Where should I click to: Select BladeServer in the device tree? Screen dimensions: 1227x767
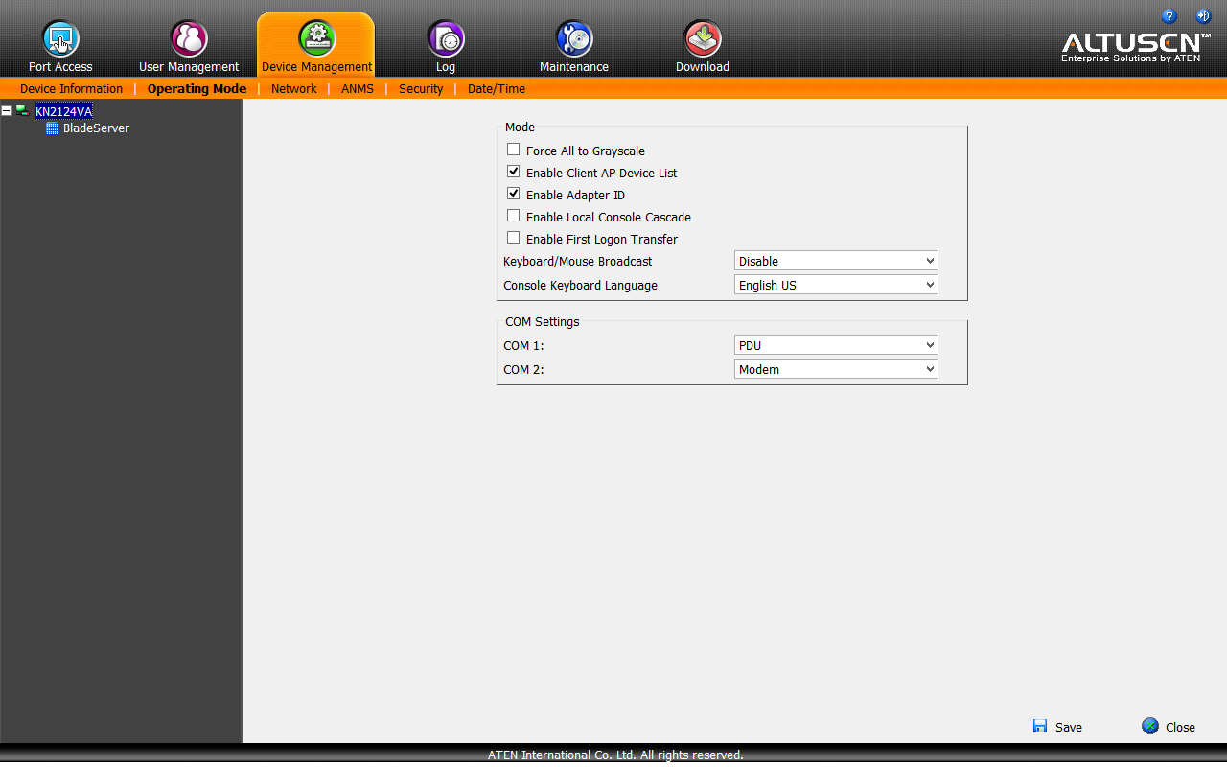pos(96,128)
